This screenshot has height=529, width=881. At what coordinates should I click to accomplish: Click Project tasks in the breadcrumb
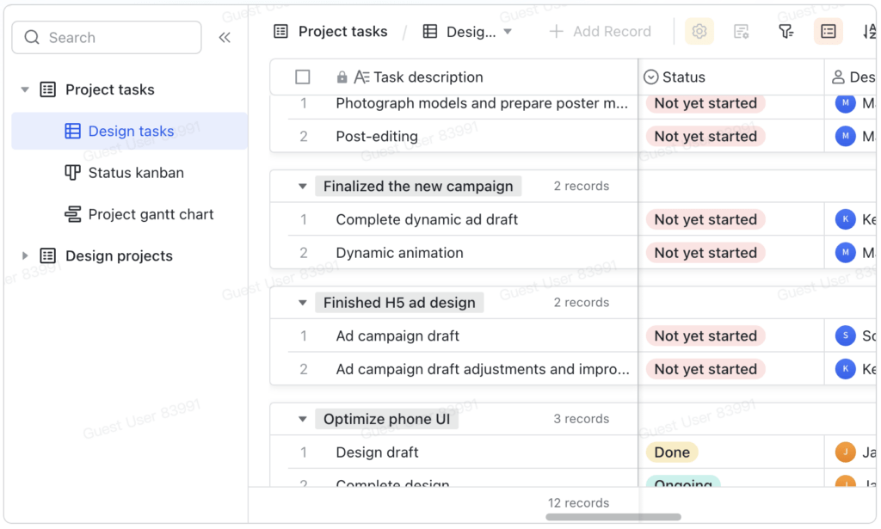[342, 32]
